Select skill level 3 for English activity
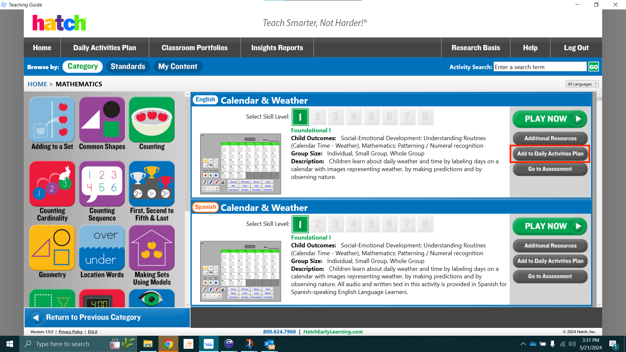 (336, 117)
